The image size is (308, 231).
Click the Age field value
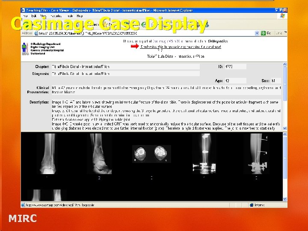(235, 81)
